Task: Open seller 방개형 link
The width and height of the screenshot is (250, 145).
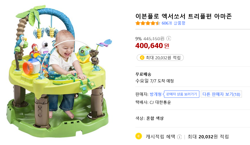Action: point(156,94)
